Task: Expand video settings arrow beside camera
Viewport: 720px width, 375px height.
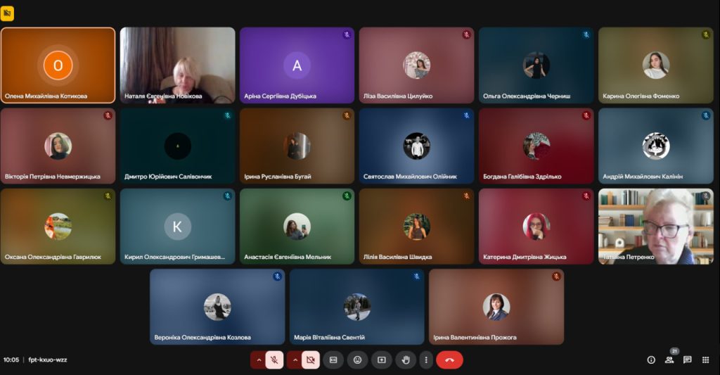Action: (x=294, y=360)
